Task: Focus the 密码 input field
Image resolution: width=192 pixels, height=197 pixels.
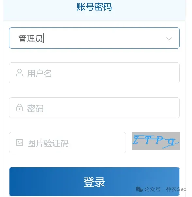Action: pos(94,108)
